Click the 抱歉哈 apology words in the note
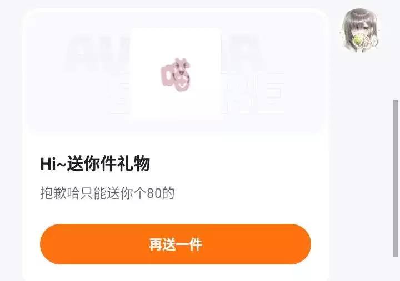Viewport: 400px width, 281px height. (60, 193)
